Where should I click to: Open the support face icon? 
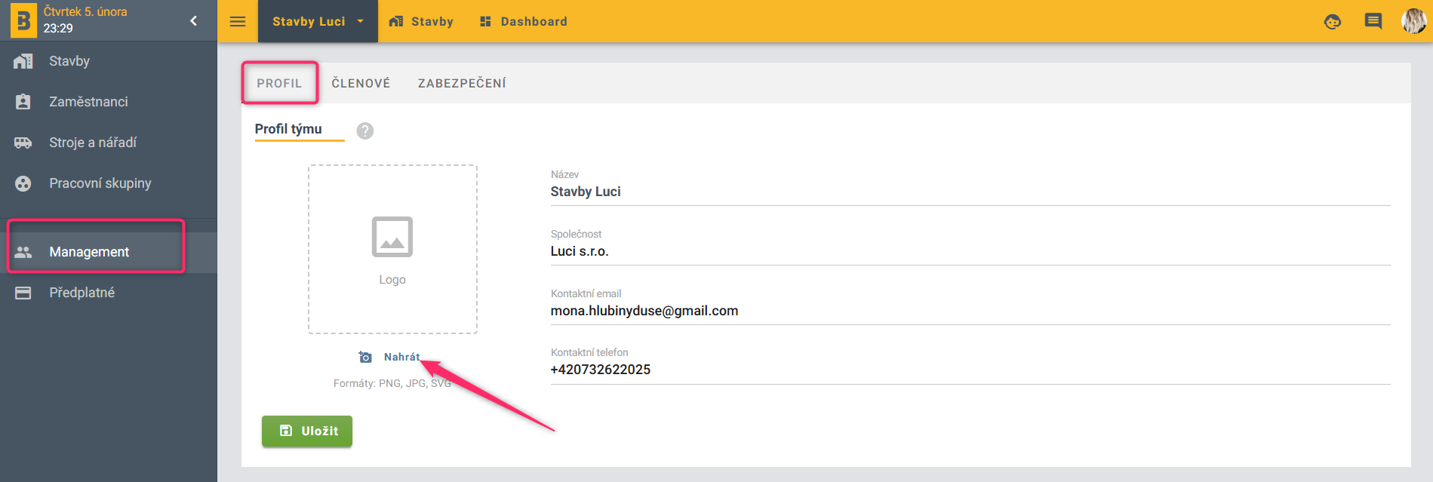(1333, 22)
